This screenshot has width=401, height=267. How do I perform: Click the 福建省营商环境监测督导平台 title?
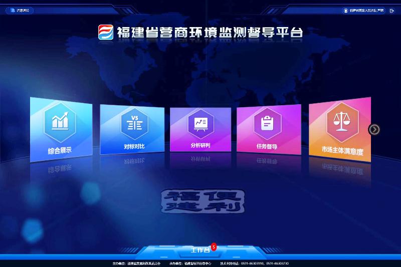(x=210, y=32)
